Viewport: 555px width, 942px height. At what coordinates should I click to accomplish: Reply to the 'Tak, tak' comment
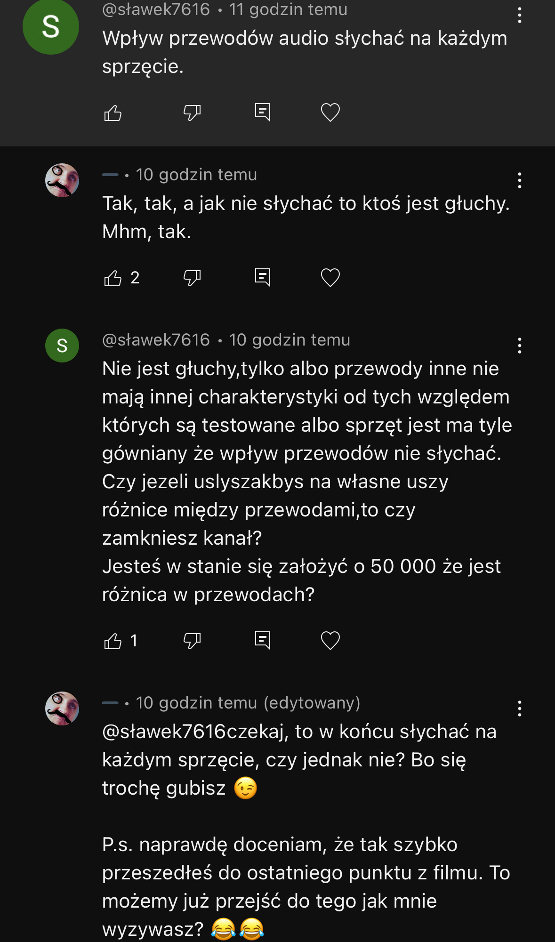pos(262,278)
